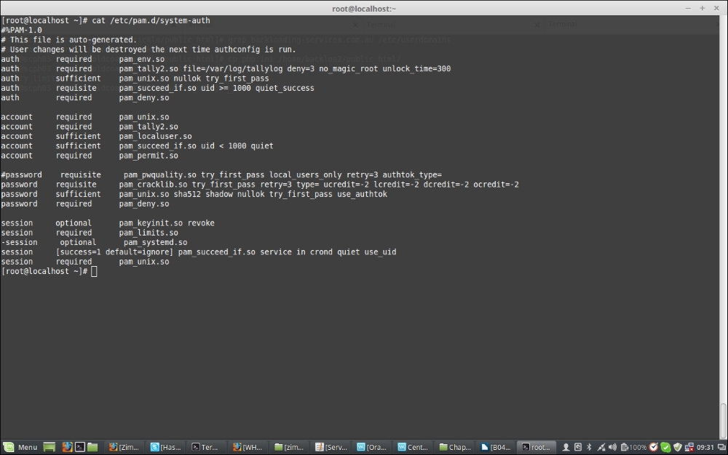Image resolution: width=728 pixels, height=455 pixels.
Task: Click 'pam_limits.so' text
Action: 149,233
